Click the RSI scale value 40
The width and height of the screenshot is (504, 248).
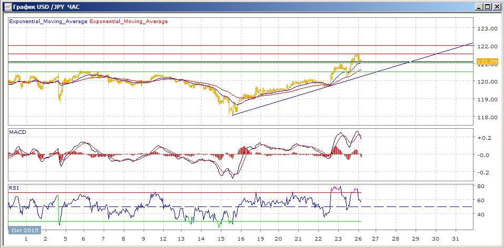click(481, 214)
